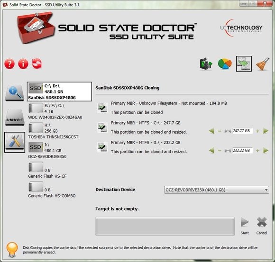The image size is (275, 262).
Task: Click the 247.77 GB size field
Action: (243, 131)
